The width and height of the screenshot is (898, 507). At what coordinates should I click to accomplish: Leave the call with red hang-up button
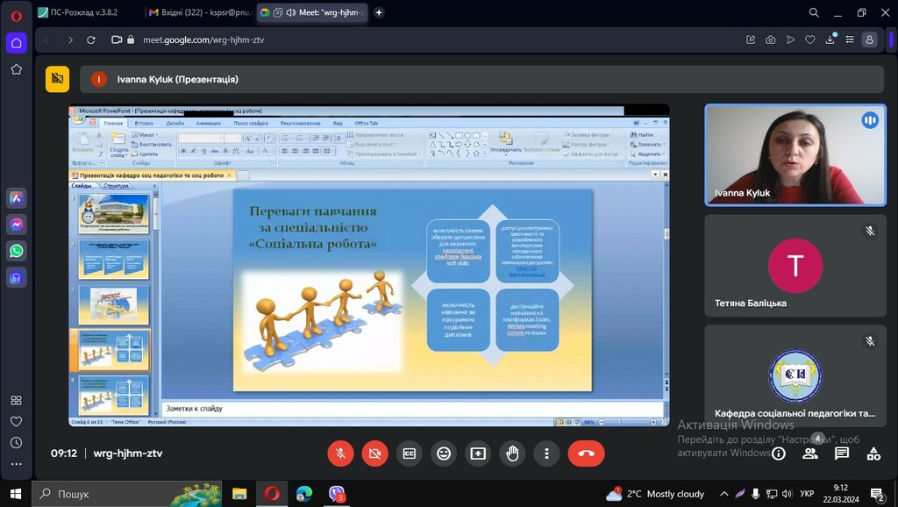586,453
